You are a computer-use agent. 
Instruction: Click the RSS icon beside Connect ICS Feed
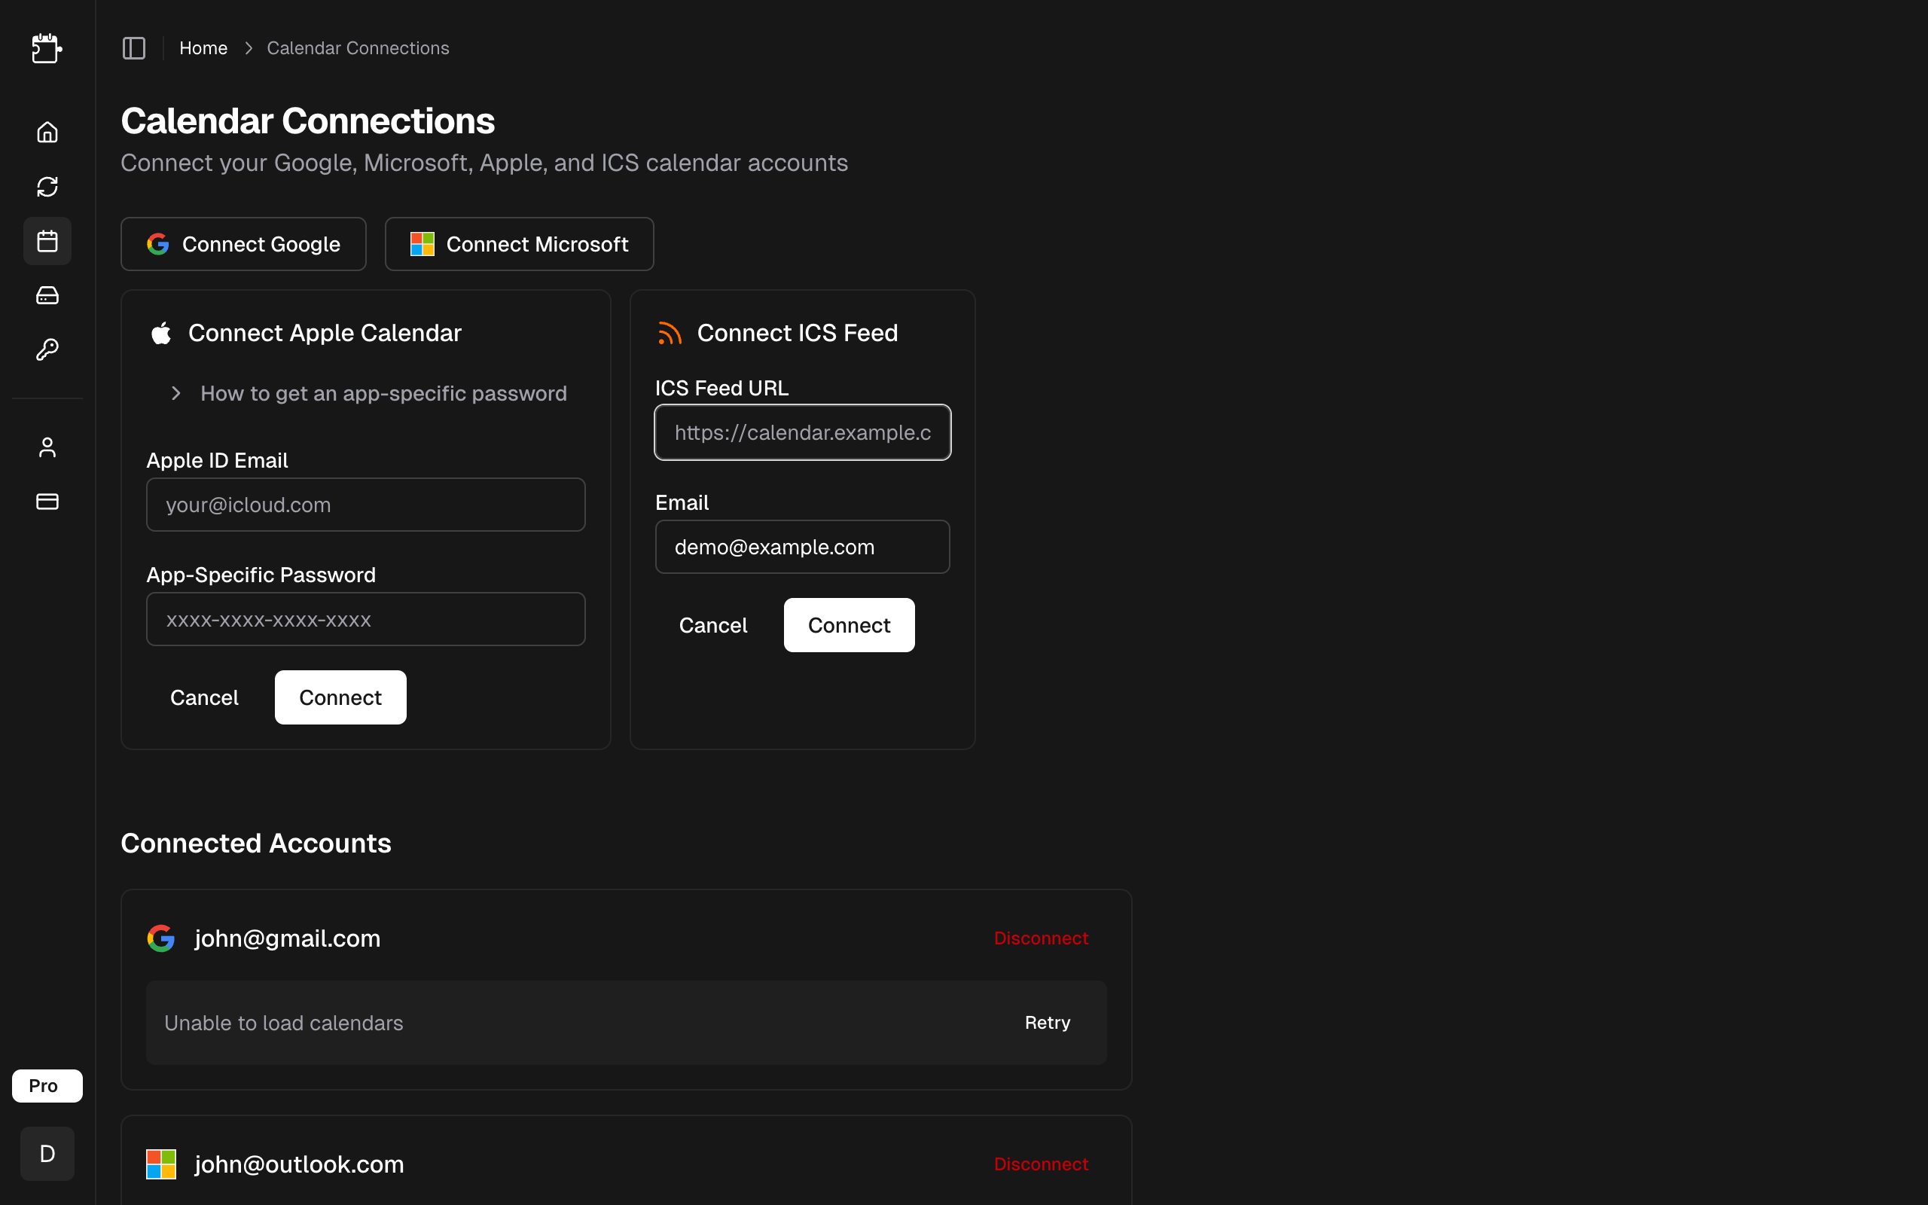point(670,332)
